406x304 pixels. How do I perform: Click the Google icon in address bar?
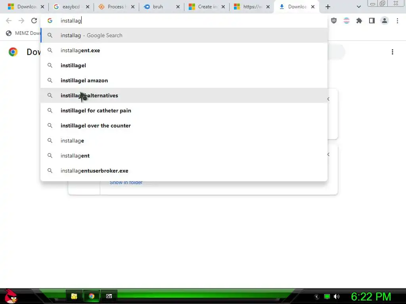pos(50,21)
